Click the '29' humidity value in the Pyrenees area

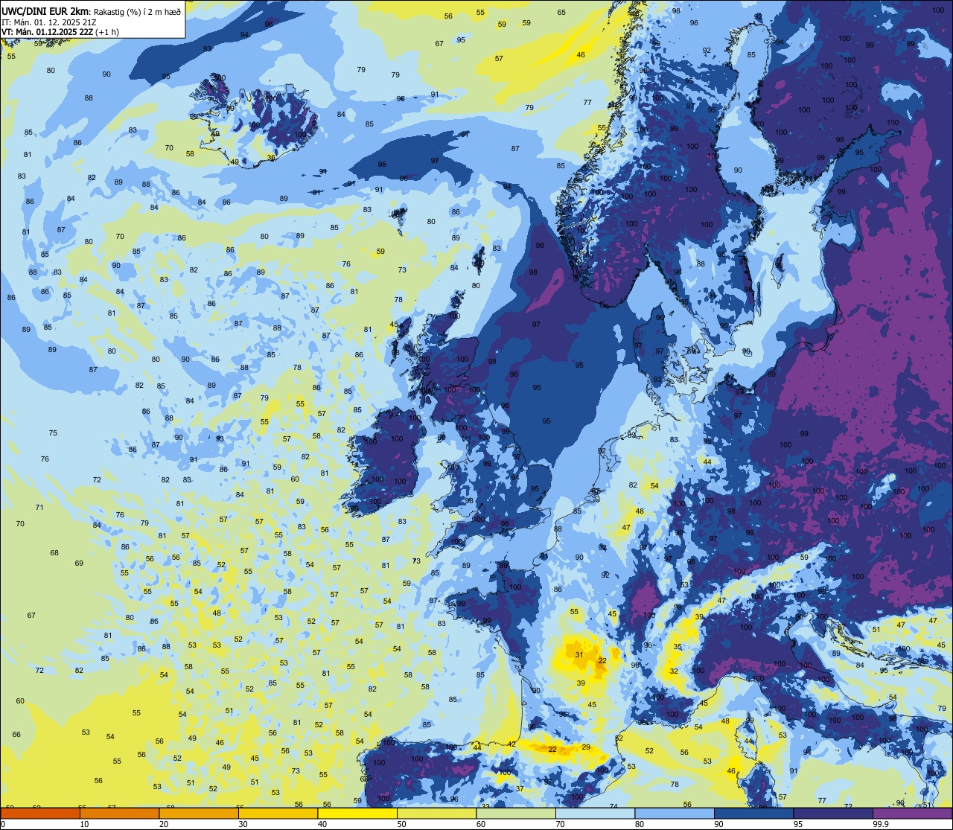(586, 747)
